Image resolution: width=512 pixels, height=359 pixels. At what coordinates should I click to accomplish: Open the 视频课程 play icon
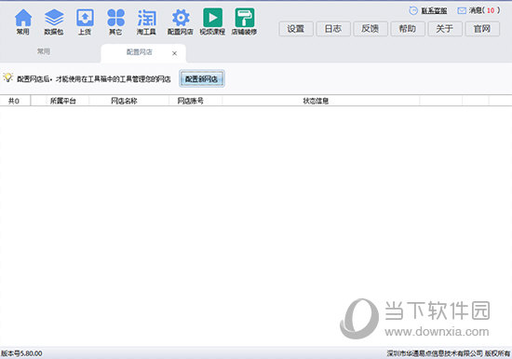(x=212, y=21)
